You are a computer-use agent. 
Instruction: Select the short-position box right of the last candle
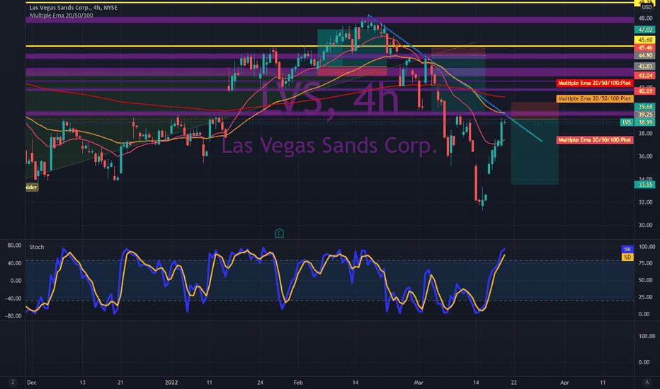click(x=535, y=144)
